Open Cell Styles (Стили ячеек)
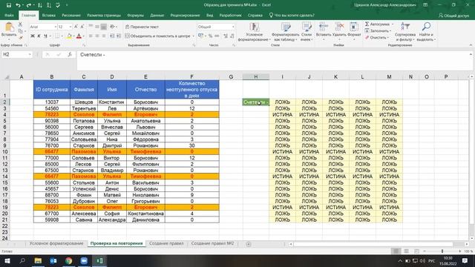This screenshot has width=475, height=267. tap(307, 32)
